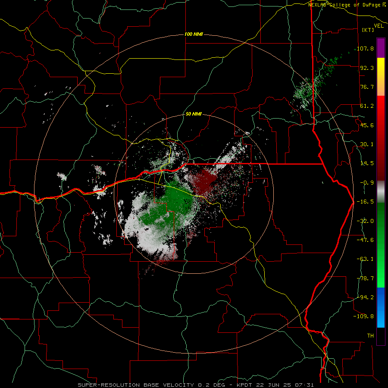Image resolution: width=388 pixels, height=388 pixels.
Task: Click the purple segment of the color bar
Action: [x=381, y=48]
